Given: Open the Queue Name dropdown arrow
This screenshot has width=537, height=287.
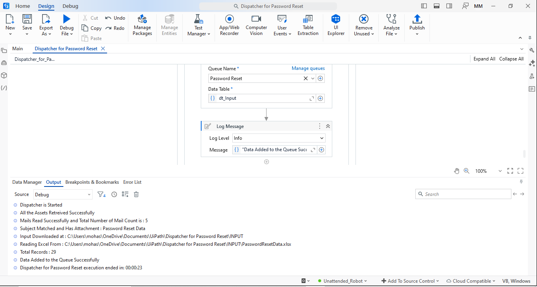Looking at the screenshot, I should point(313,79).
